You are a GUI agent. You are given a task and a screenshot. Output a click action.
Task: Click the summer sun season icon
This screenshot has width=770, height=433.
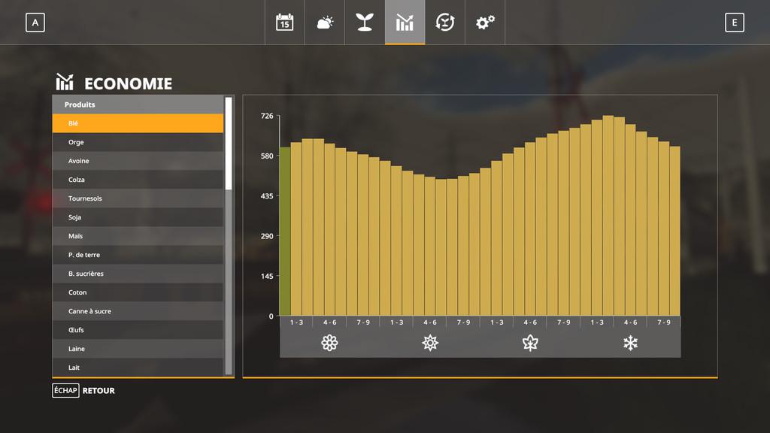tap(430, 344)
